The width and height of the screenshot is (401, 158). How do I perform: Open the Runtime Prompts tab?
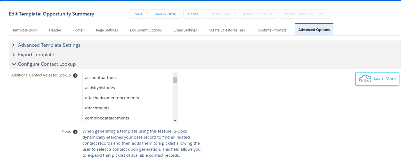click(272, 30)
